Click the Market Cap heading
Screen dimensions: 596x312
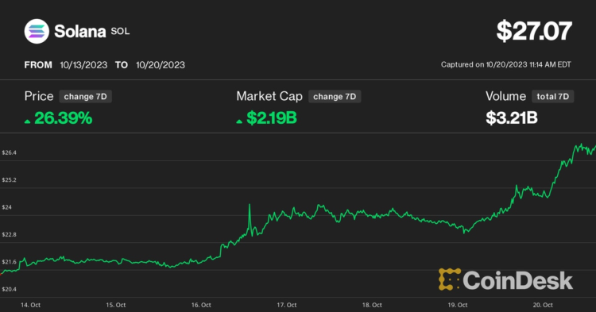(x=269, y=96)
